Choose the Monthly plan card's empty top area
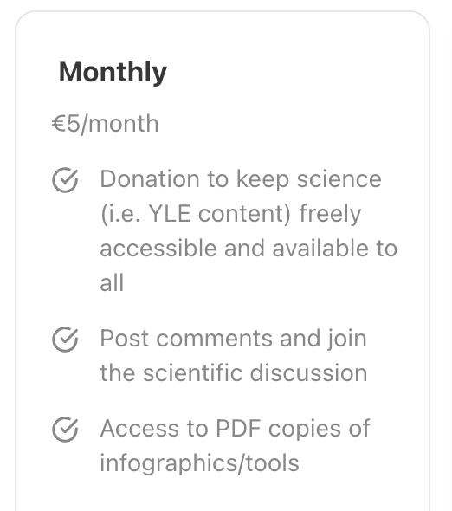This screenshot has width=452, height=511. click(x=223, y=35)
